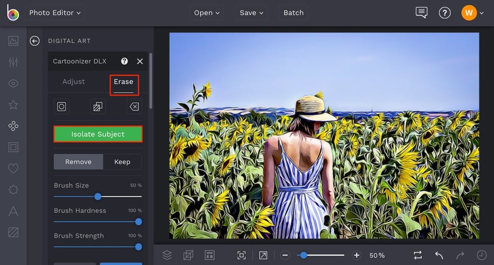Redo the last action
494x265 pixels.
tap(461, 255)
